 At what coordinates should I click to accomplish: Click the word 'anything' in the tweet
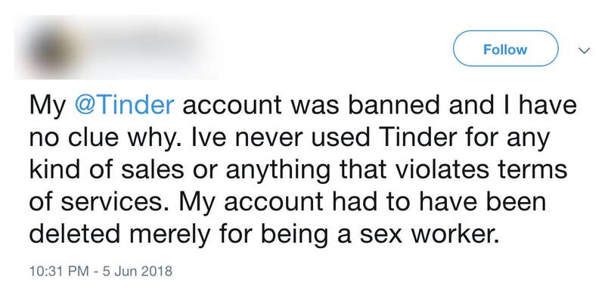[278, 171]
